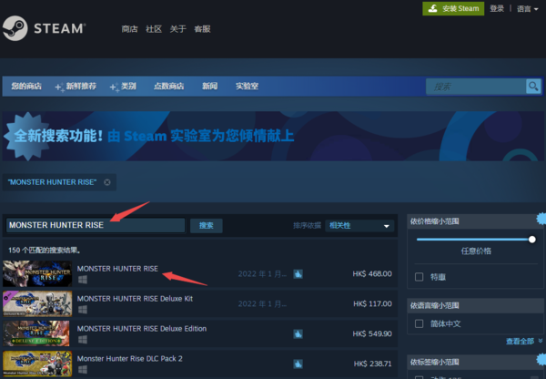
Task: Select the 实验室 labs tab
Action: [247, 87]
